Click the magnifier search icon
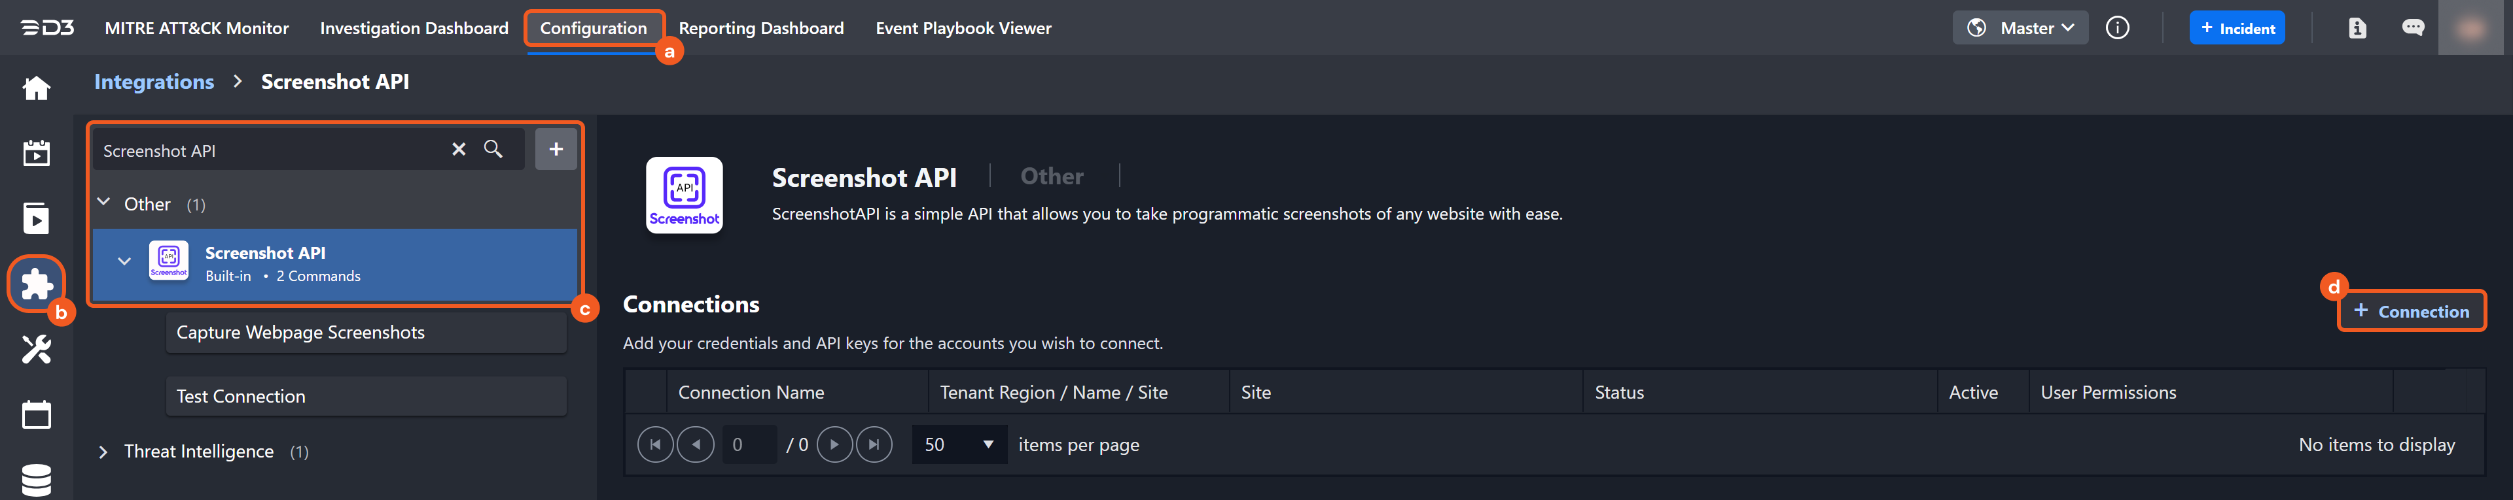2513x500 pixels. point(493,149)
